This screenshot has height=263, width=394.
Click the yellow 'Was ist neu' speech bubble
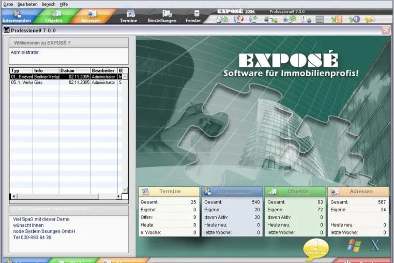pyautogui.click(x=316, y=250)
